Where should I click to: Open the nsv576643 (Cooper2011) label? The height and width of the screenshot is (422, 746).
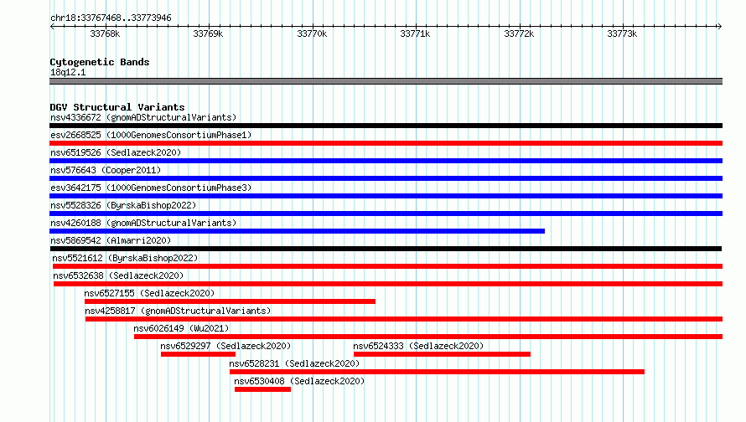tap(106, 170)
